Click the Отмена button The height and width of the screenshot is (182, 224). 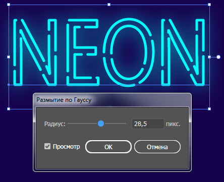(x=157, y=147)
